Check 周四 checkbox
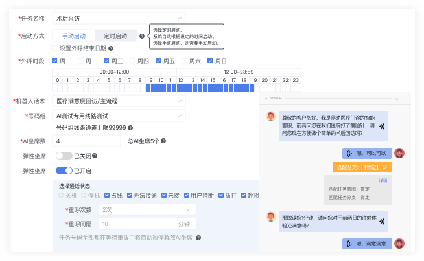The image size is (424, 261). pyautogui.click(x=132, y=61)
